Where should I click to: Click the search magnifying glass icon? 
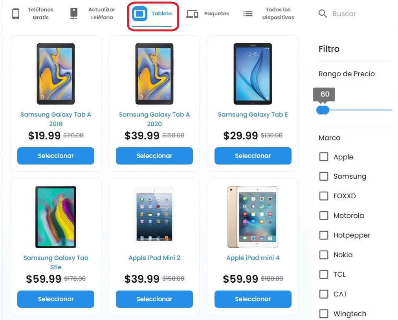point(323,14)
